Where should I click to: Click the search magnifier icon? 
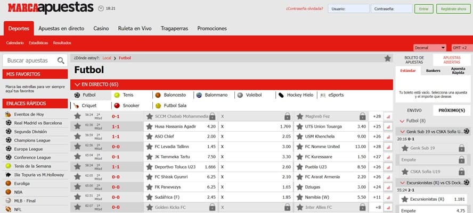tap(61, 61)
